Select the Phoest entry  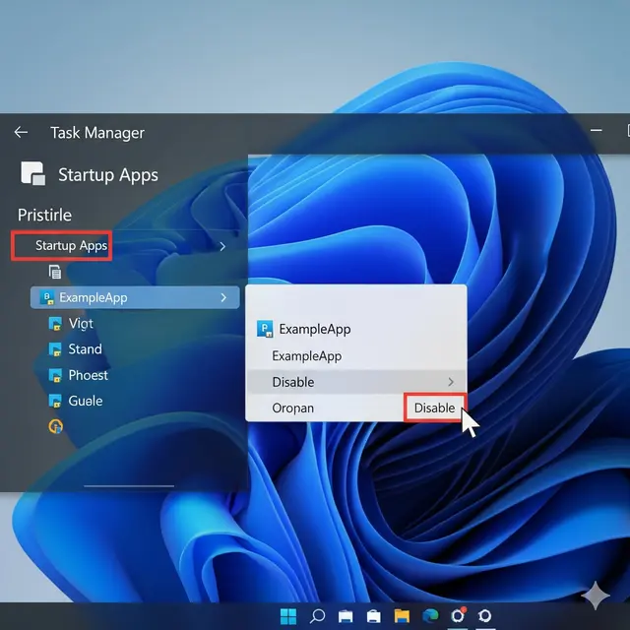89,375
